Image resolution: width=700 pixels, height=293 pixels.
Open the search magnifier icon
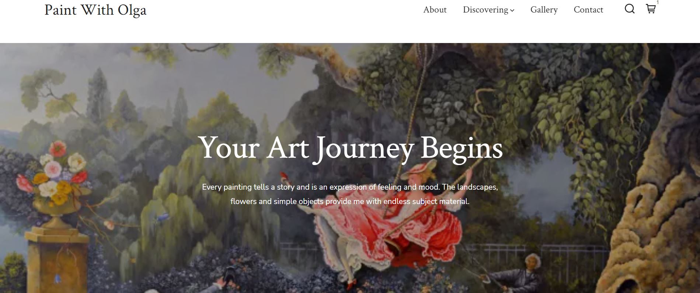tap(630, 9)
